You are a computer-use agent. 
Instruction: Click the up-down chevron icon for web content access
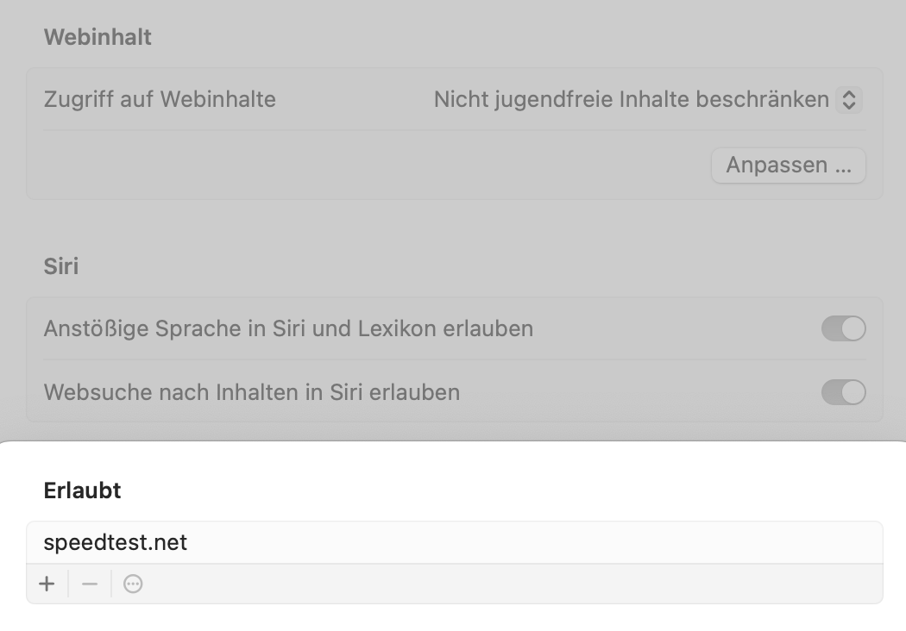pos(849,100)
